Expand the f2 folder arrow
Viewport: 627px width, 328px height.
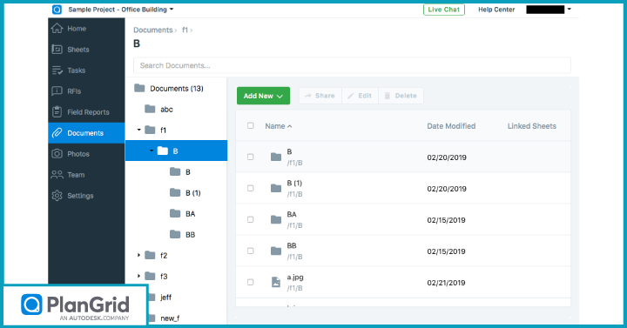[x=138, y=255]
